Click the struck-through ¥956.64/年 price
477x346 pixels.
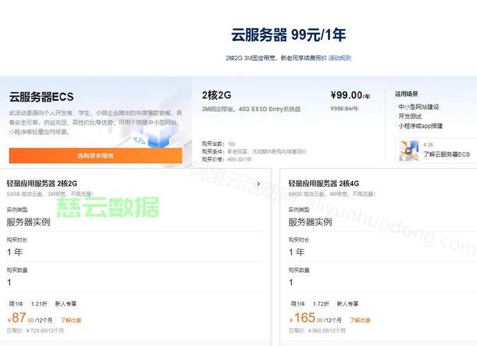click(x=345, y=109)
